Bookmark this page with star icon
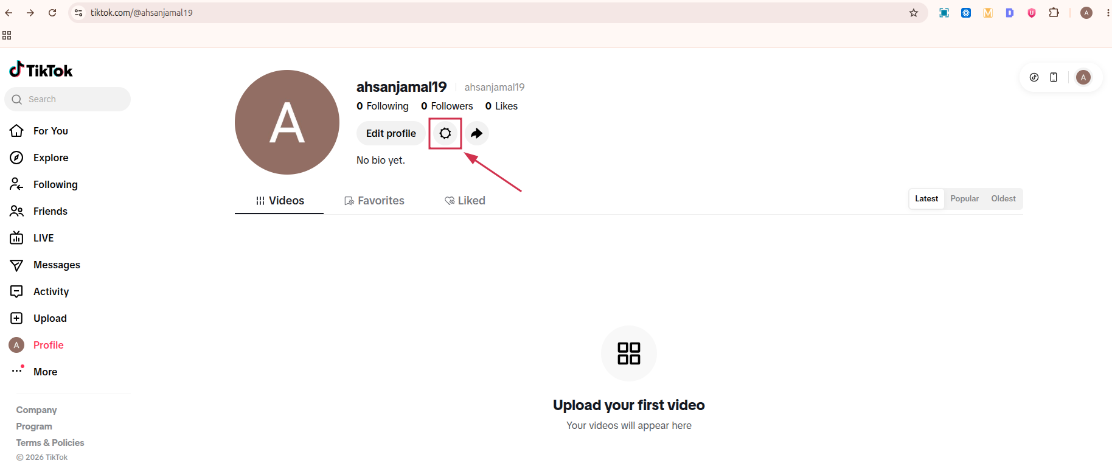 click(914, 13)
